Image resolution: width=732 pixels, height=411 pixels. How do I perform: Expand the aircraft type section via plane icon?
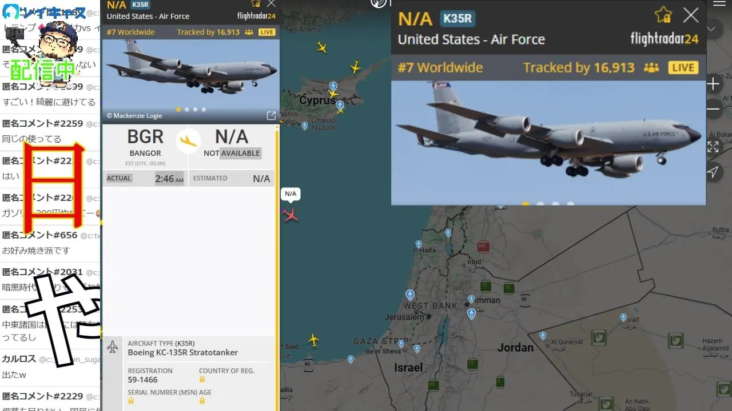tap(113, 346)
